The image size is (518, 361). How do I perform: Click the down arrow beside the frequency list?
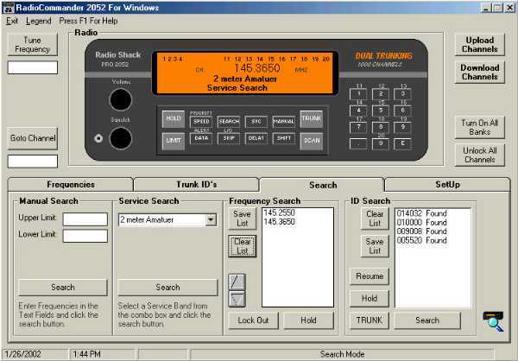click(x=237, y=299)
